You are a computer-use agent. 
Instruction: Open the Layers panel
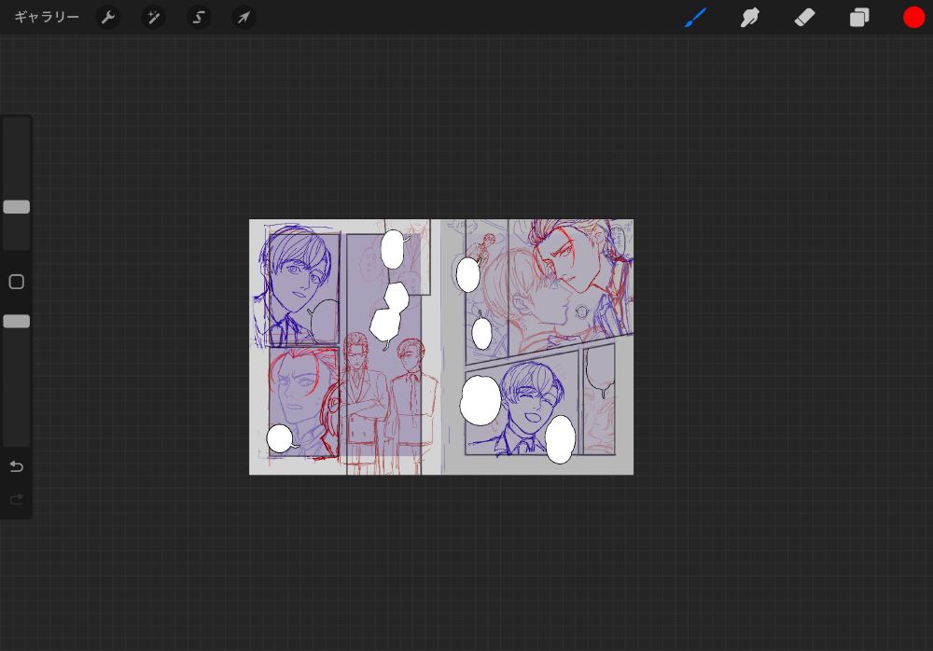click(x=859, y=18)
